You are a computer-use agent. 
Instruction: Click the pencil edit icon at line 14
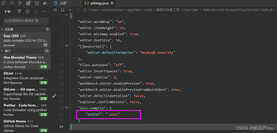tap(54, 96)
